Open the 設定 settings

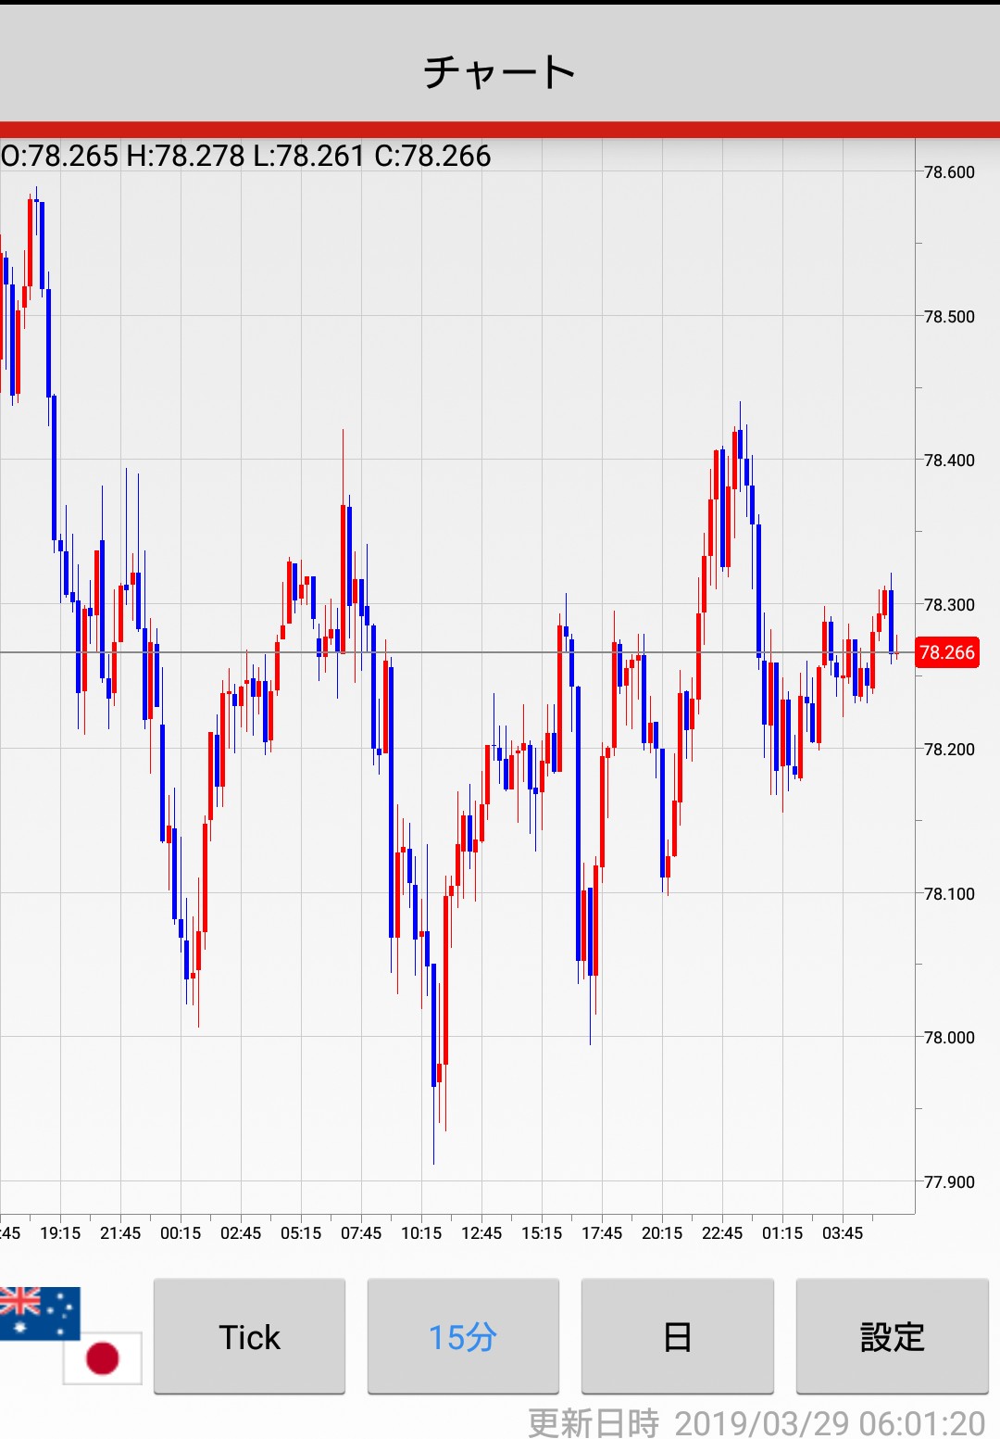[892, 1336]
